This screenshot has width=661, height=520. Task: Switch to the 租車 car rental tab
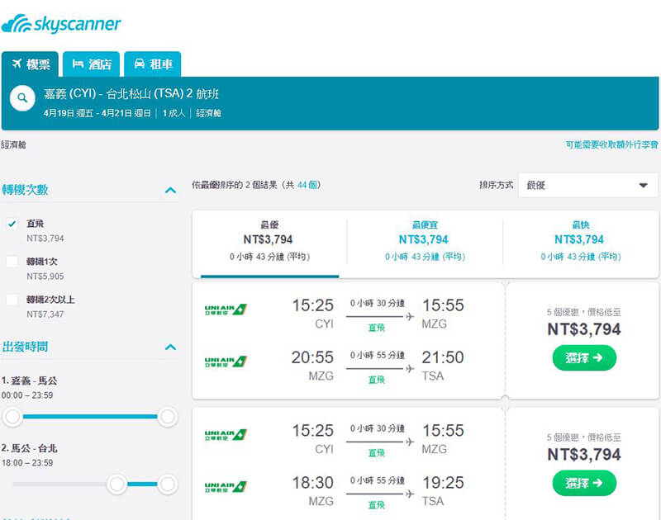click(153, 64)
